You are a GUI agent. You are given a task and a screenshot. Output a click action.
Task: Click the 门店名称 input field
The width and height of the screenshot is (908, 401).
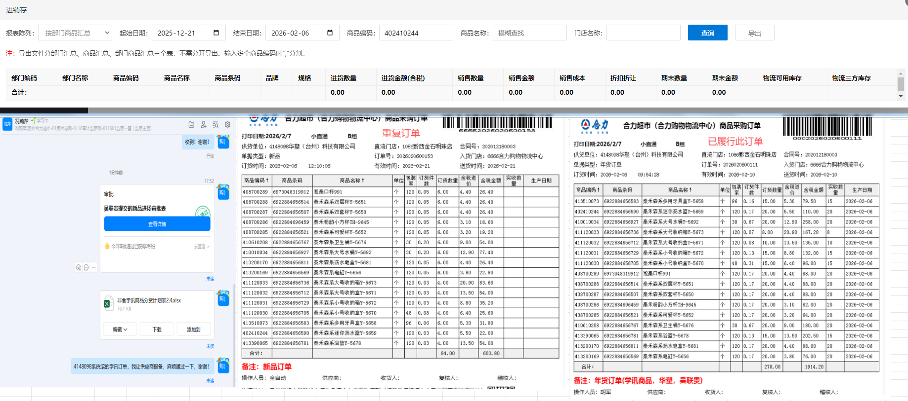point(643,33)
